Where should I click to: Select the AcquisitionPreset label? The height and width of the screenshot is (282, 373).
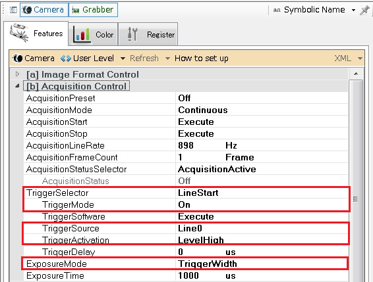pyautogui.click(x=61, y=98)
